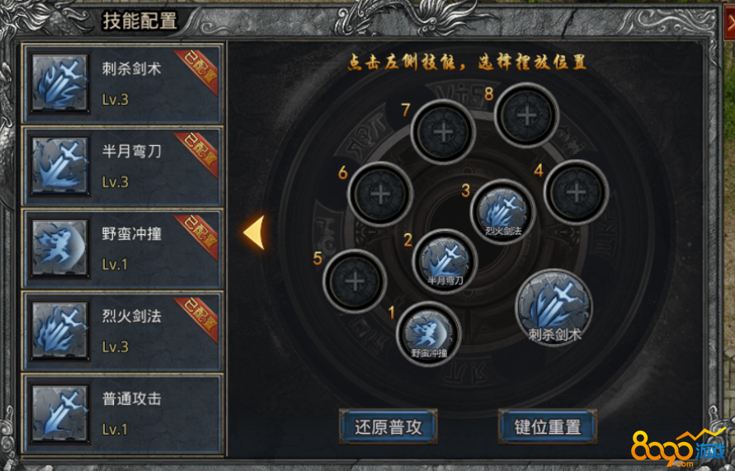Select the 普通攻击 skill icon in list

59,413
